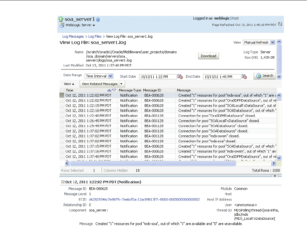
Task: Click the horizontal scrollbar thumb of log table
Action: 153,163
